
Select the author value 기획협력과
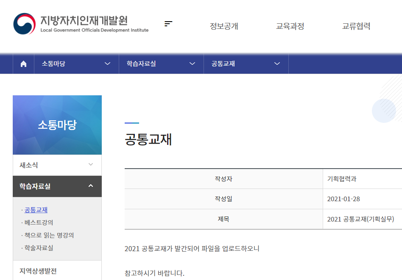(342, 179)
